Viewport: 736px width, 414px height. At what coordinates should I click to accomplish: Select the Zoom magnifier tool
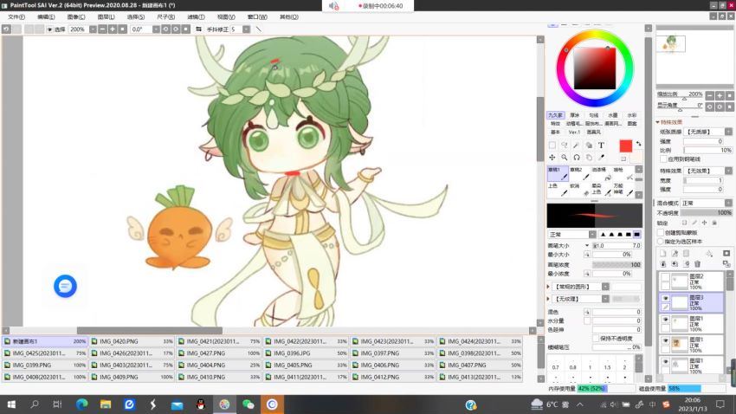pos(565,158)
